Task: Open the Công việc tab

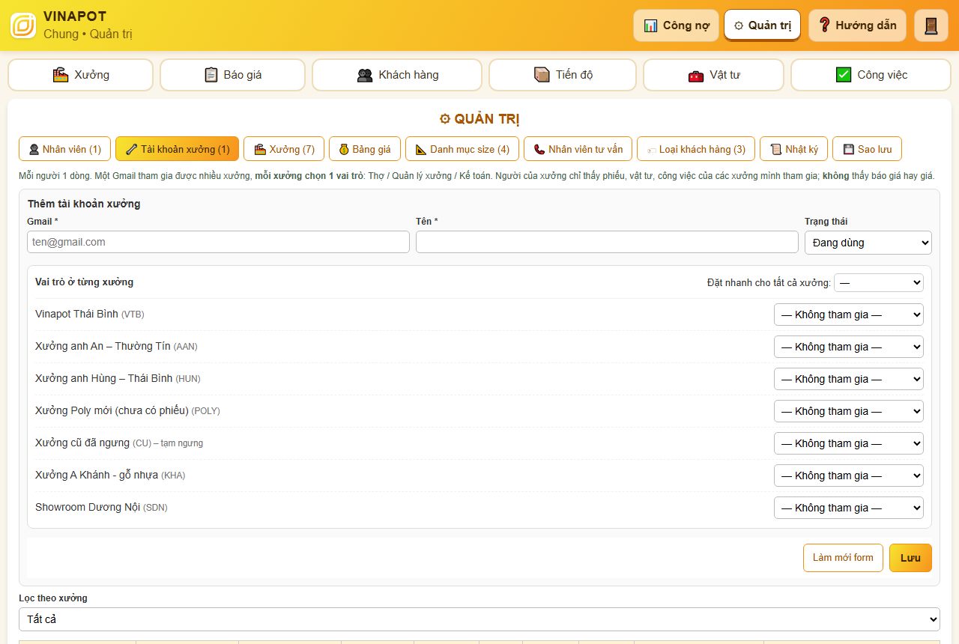Action: (x=871, y=75)
